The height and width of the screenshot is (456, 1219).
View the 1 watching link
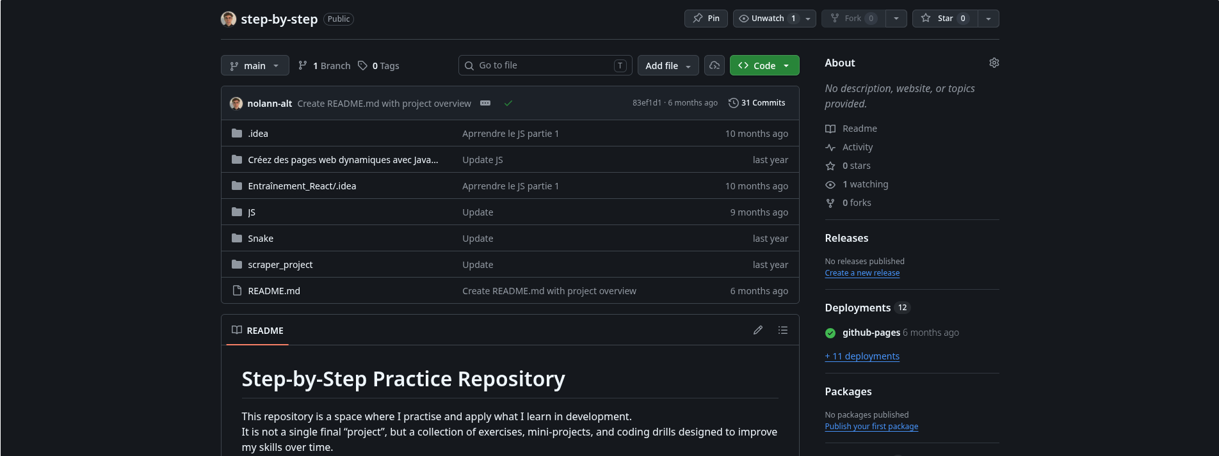click(x=857, y=184)
